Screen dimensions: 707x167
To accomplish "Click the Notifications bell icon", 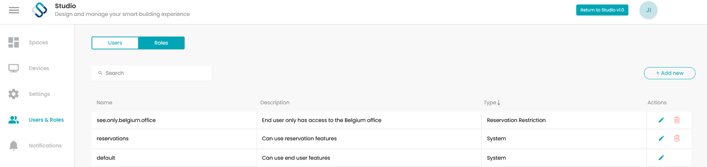I will click(13, 145).
